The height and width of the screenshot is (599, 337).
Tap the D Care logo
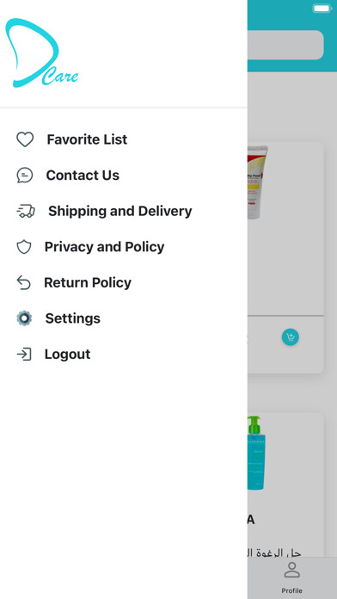[x=42, y=53]
